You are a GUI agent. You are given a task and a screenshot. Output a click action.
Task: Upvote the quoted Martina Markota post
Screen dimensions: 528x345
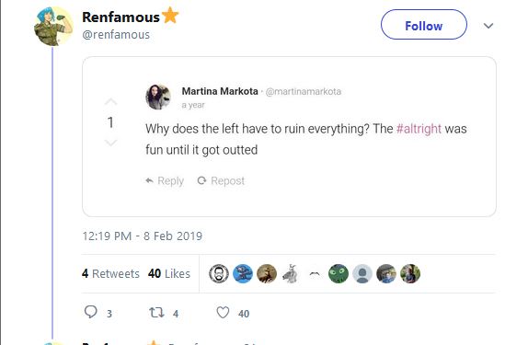click(110, 102)
